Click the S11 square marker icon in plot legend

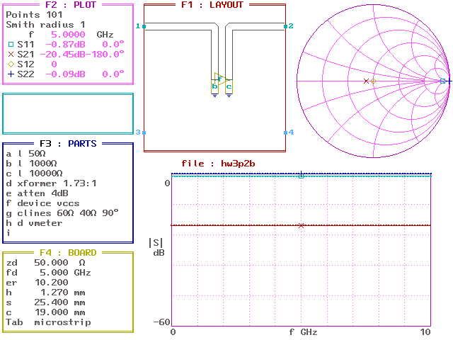[11, 44]
